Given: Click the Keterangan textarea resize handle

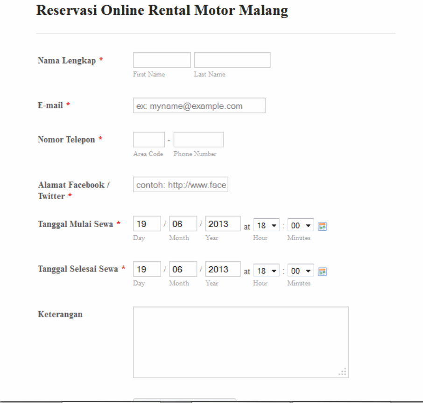Looking at the screenshot, I should tap(343, 372).
